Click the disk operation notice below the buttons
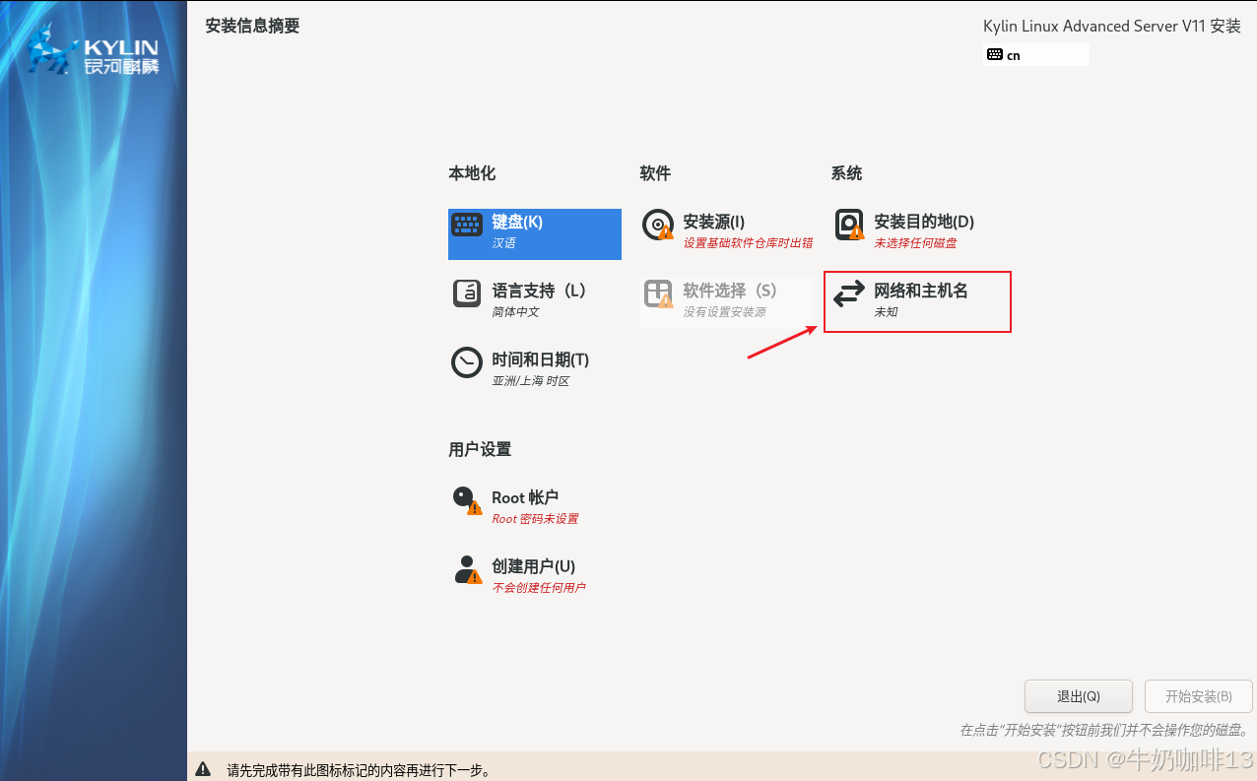Image resolution: width=1257 pixels, height=781 pixels. pyautogui.click(x=1104, y=731)
